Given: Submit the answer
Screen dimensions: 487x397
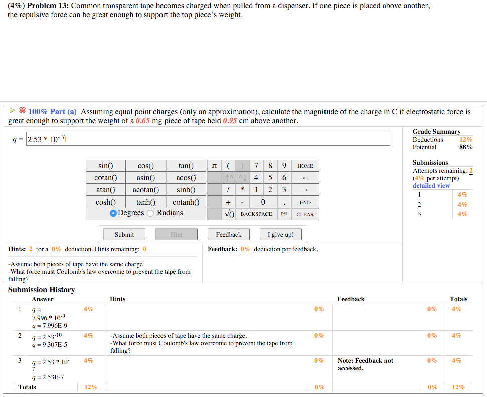Looking at the screenshot, I should (x=124, y=234).
